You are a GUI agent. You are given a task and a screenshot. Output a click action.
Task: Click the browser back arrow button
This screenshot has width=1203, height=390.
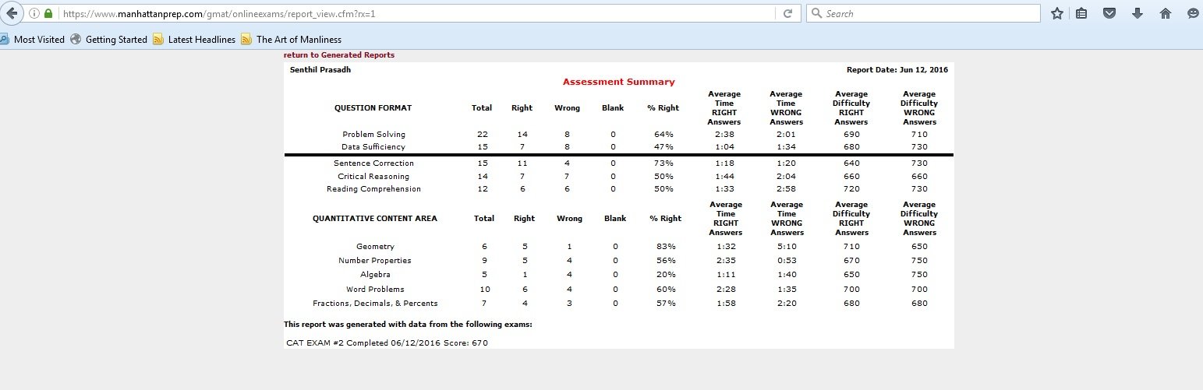(12, 13)
